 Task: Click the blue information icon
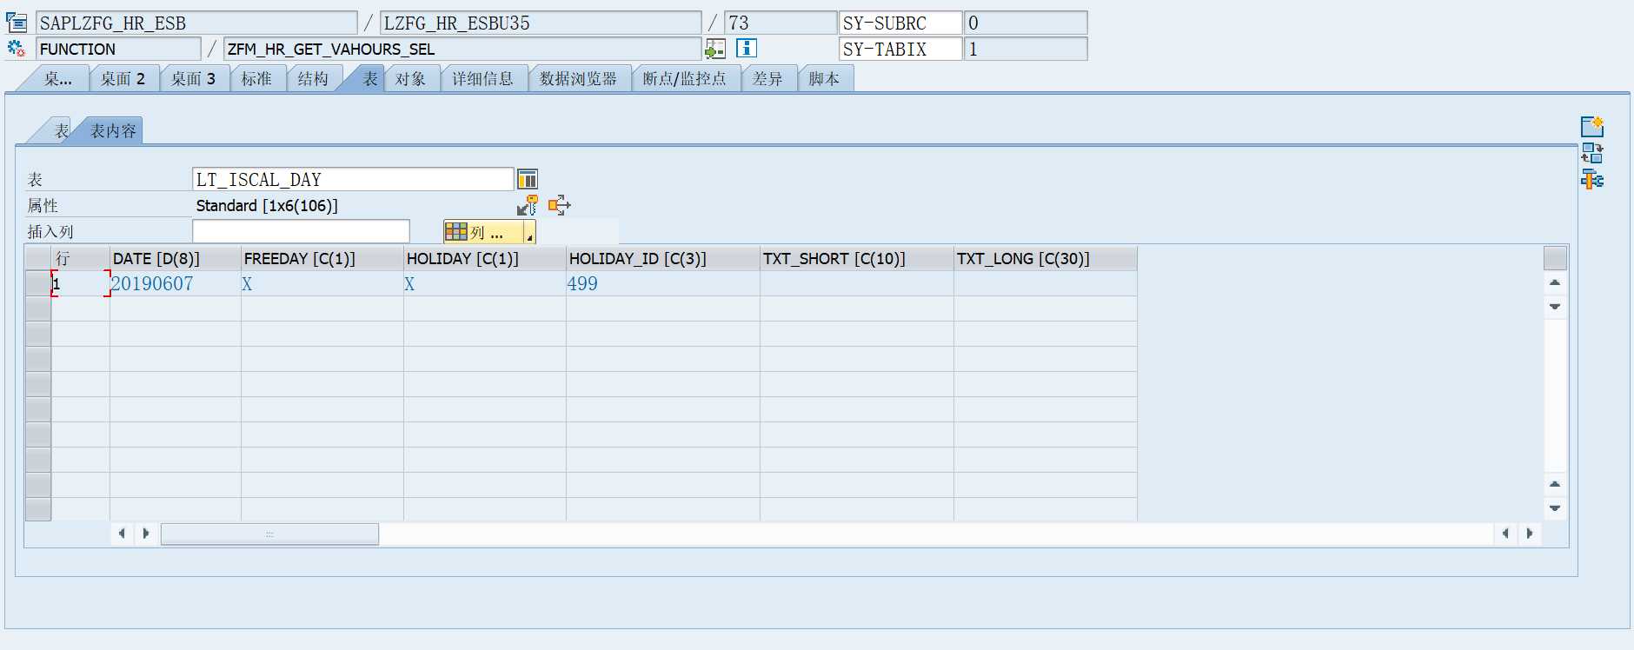click(747, 49)
